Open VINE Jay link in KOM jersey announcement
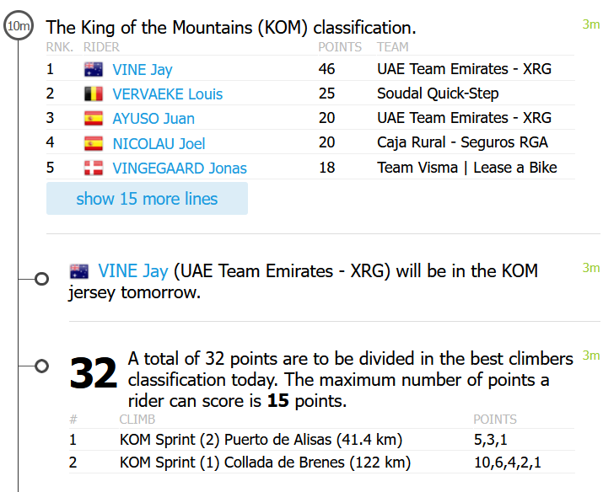Image resolution: width=603 pixels, height=492 pixels. 133,271
